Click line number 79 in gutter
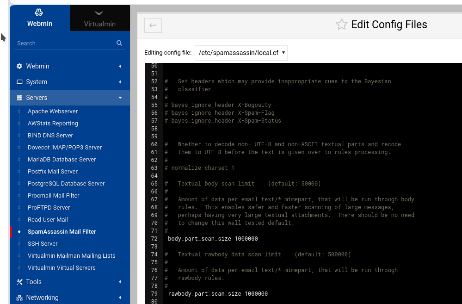Viewport: 462px width, 304px height. point(154,294)
